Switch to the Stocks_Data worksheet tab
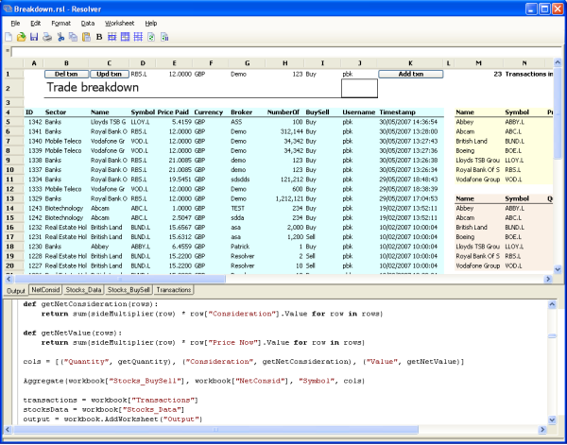567x445 pixels. [x=83, y=290]
